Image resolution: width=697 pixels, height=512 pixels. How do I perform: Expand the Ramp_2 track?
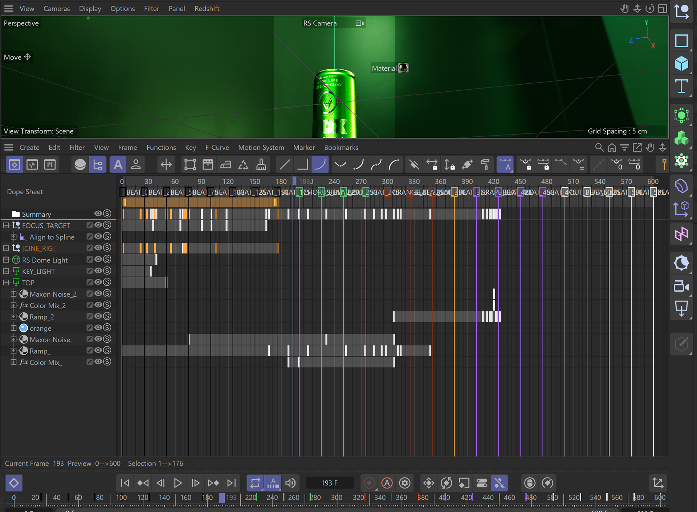click(13, 317)
